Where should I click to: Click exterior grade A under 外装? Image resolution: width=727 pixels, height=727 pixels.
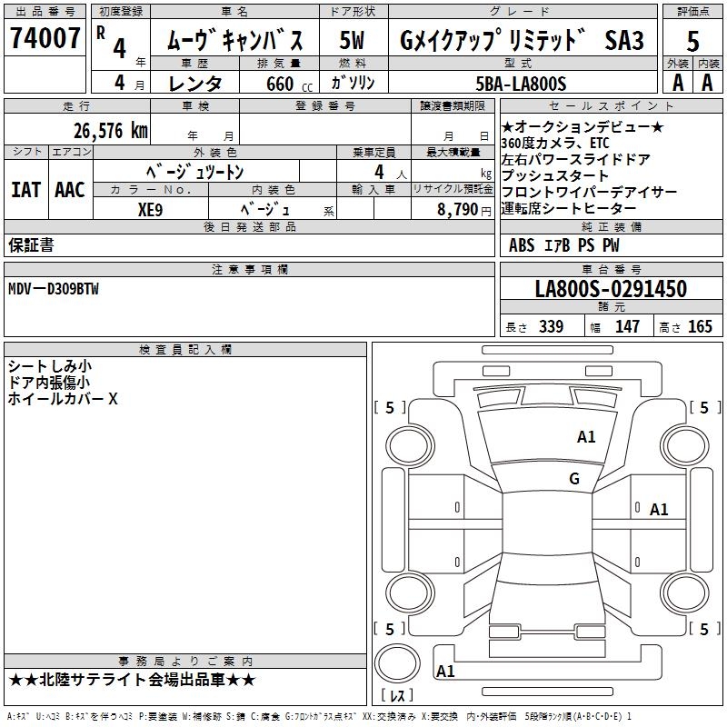pyautogui.click(x=678, y=83)
